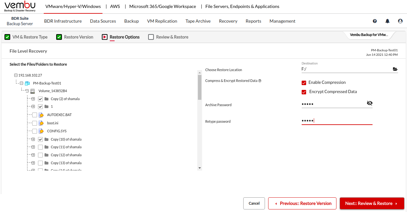Toggle archive password visibility eye icon
Viewport: 407px width, 212px height.
click(370, 103)
